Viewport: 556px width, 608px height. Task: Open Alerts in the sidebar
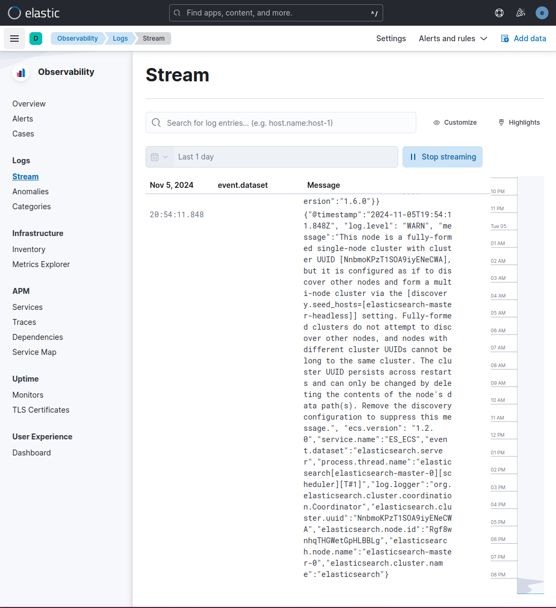(22, 119)
